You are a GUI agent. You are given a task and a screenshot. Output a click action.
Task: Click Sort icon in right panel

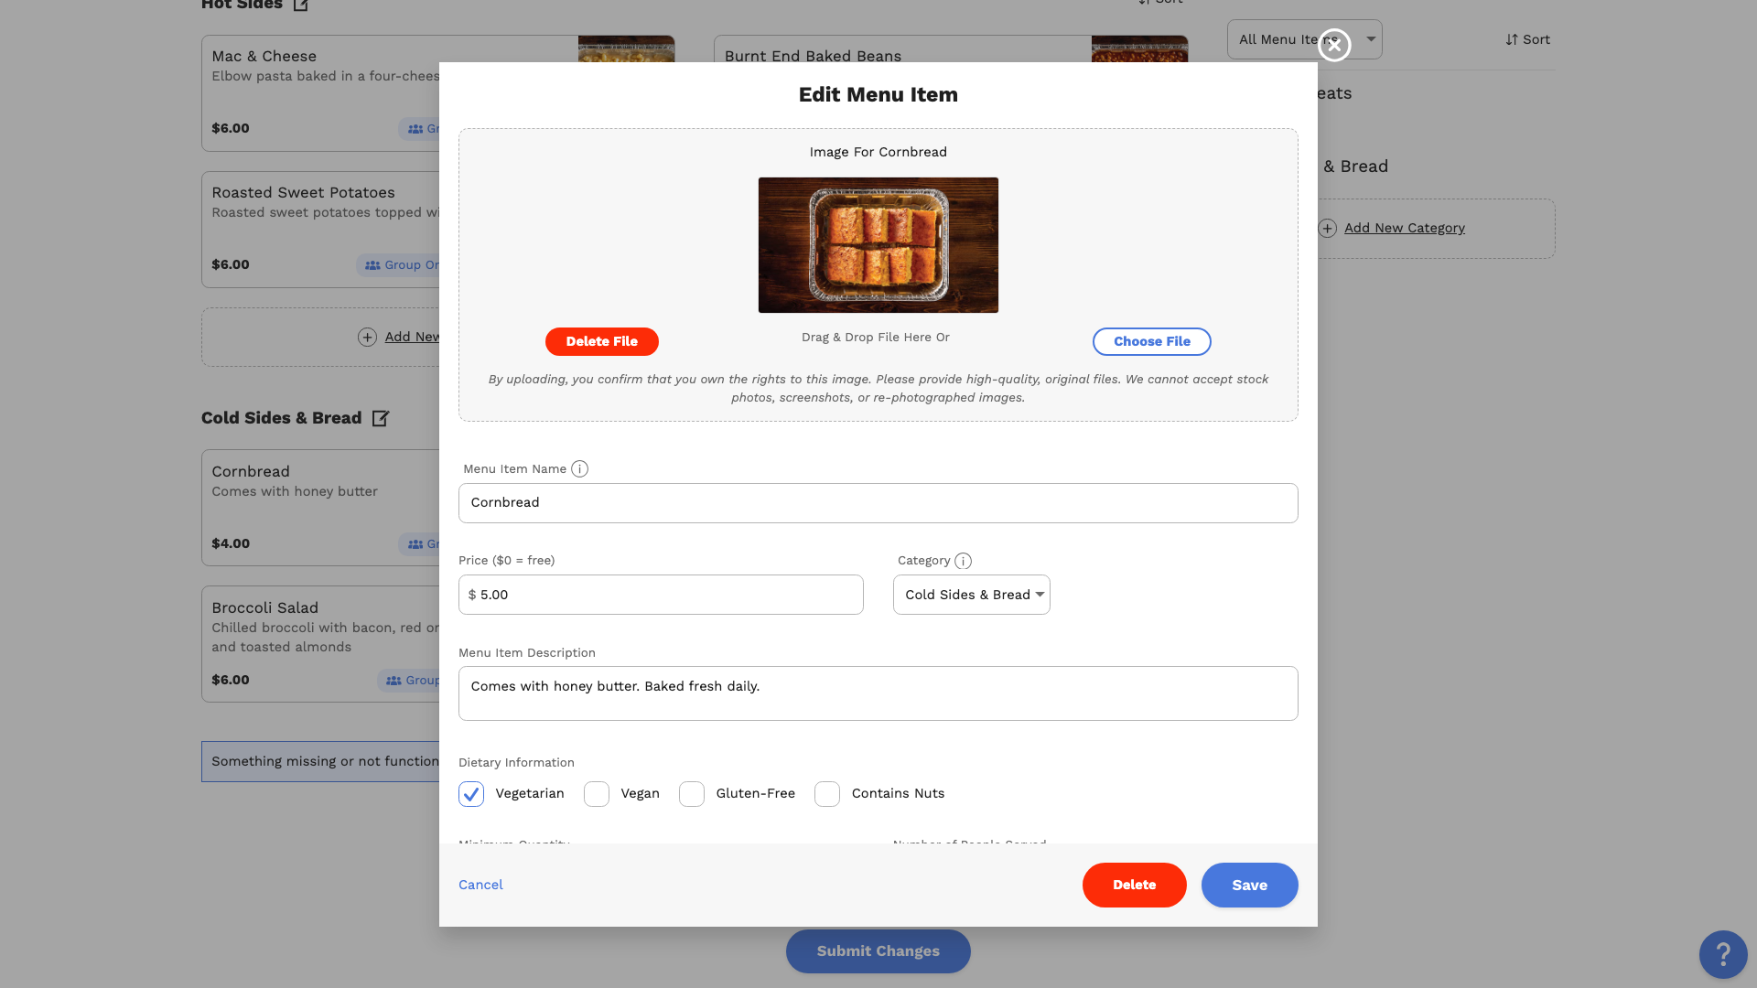tap(1512, 40)
